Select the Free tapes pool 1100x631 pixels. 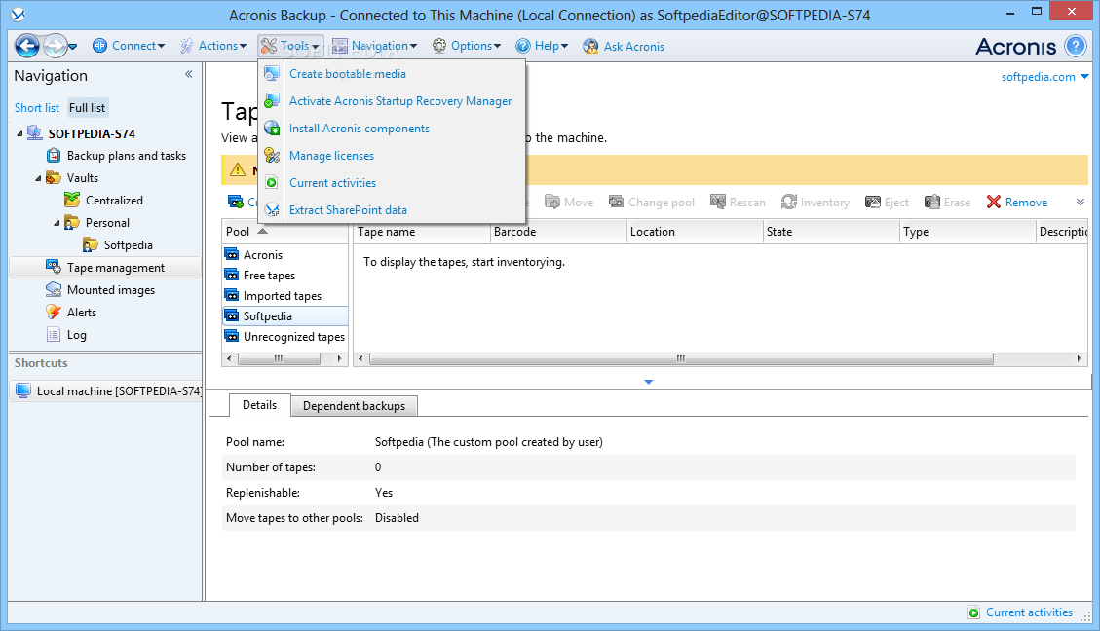pos(284,276)
